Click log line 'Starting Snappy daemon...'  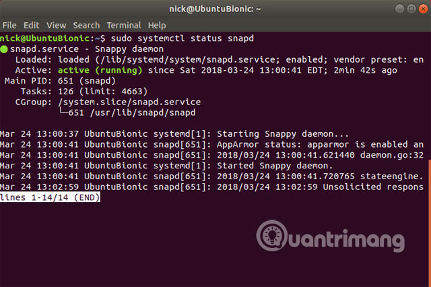click(174, 134)
